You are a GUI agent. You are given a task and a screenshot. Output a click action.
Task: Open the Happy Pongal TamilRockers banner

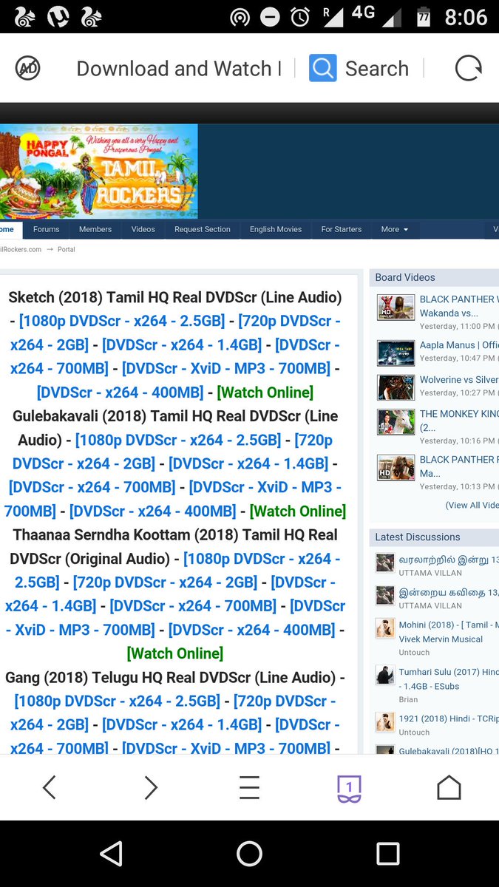[x=98, y=171]
